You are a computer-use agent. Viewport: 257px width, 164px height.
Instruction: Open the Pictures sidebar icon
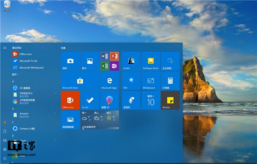pyautogui.click(x=5, y=140)
